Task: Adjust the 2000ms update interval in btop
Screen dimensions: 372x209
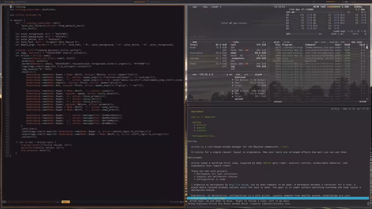Action: coord(358,7)
